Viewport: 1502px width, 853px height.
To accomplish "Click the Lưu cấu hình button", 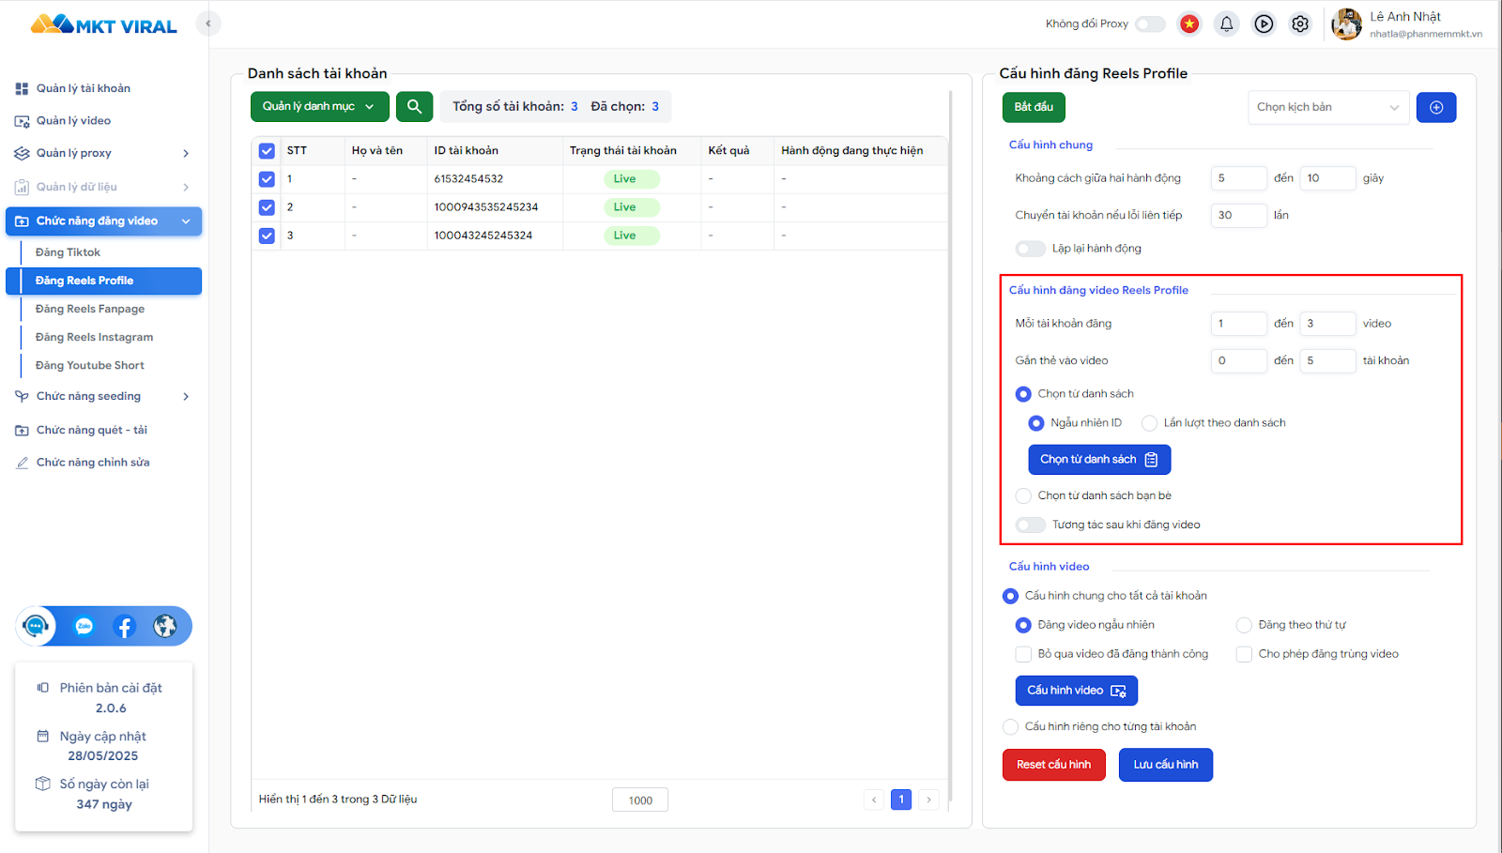I will (x=1165, y=765).
